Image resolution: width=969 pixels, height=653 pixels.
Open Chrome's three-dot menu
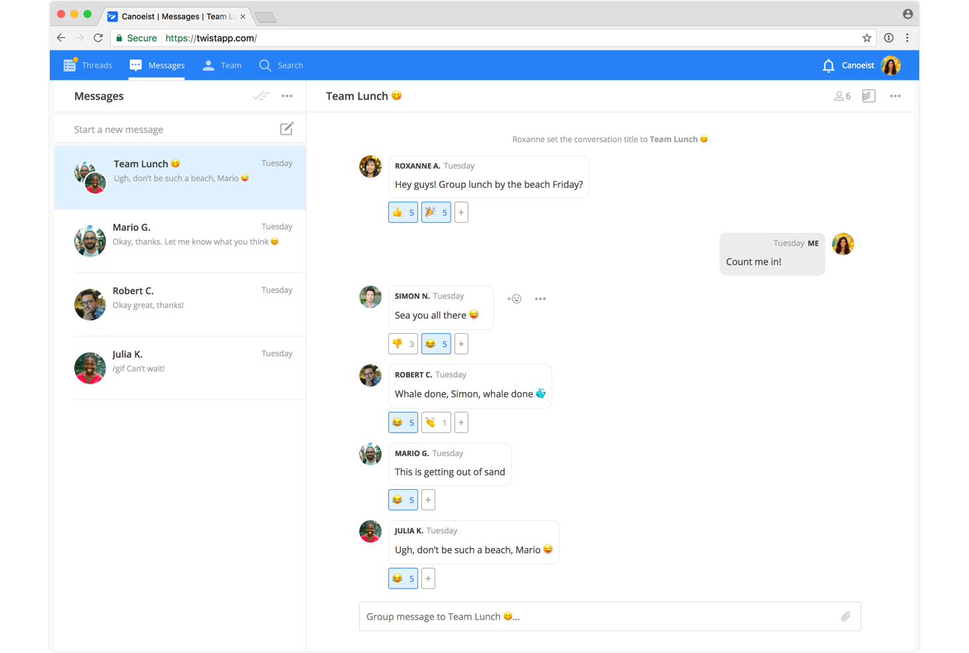pyautogui.click(x=907, y=38)
